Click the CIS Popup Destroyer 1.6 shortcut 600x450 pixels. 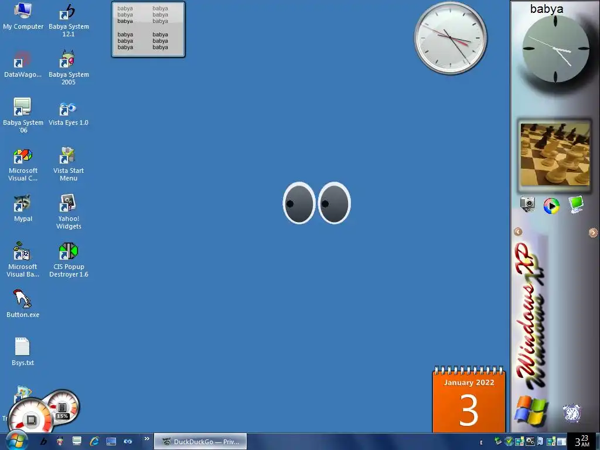point(69,260)
